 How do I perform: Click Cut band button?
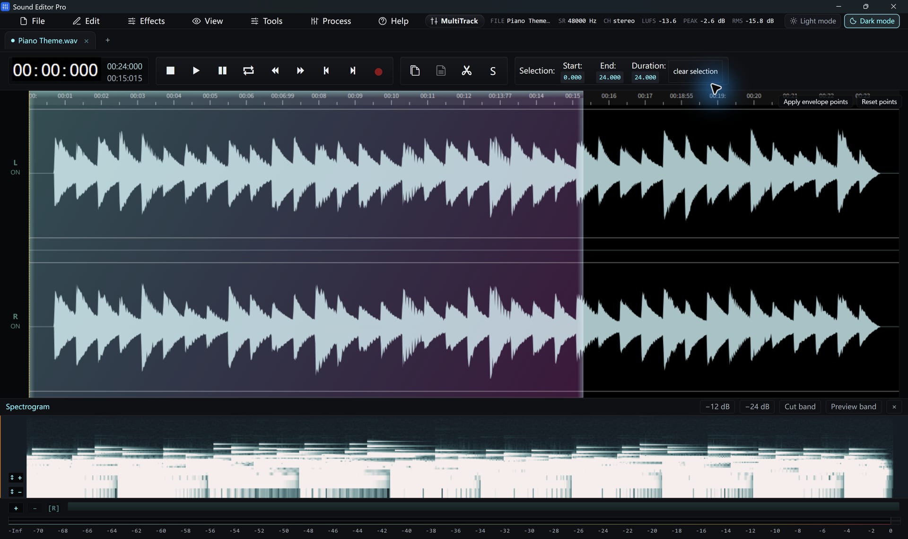click(x=800, y=407)
